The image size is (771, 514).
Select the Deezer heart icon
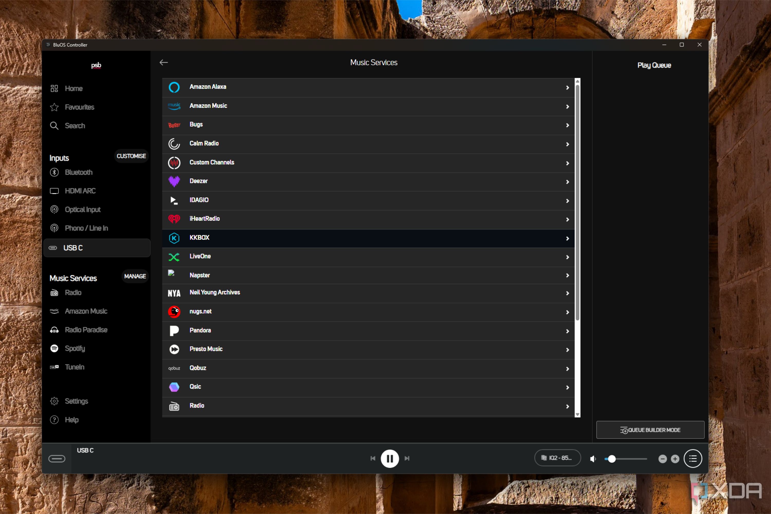pos(174,181)
